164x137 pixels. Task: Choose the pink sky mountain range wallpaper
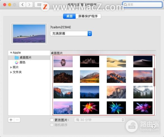[143, 76]
